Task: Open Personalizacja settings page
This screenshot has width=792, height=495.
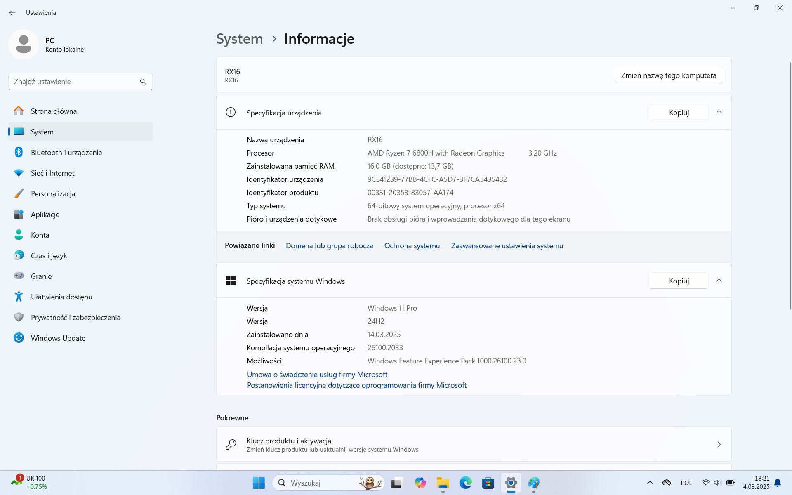Action: (80, 193)
